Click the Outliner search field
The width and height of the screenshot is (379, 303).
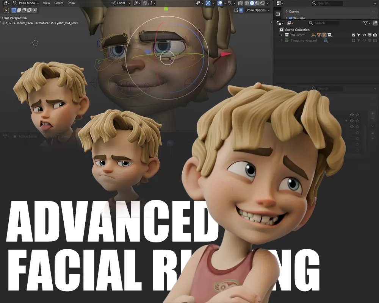(x=324, y=23)
